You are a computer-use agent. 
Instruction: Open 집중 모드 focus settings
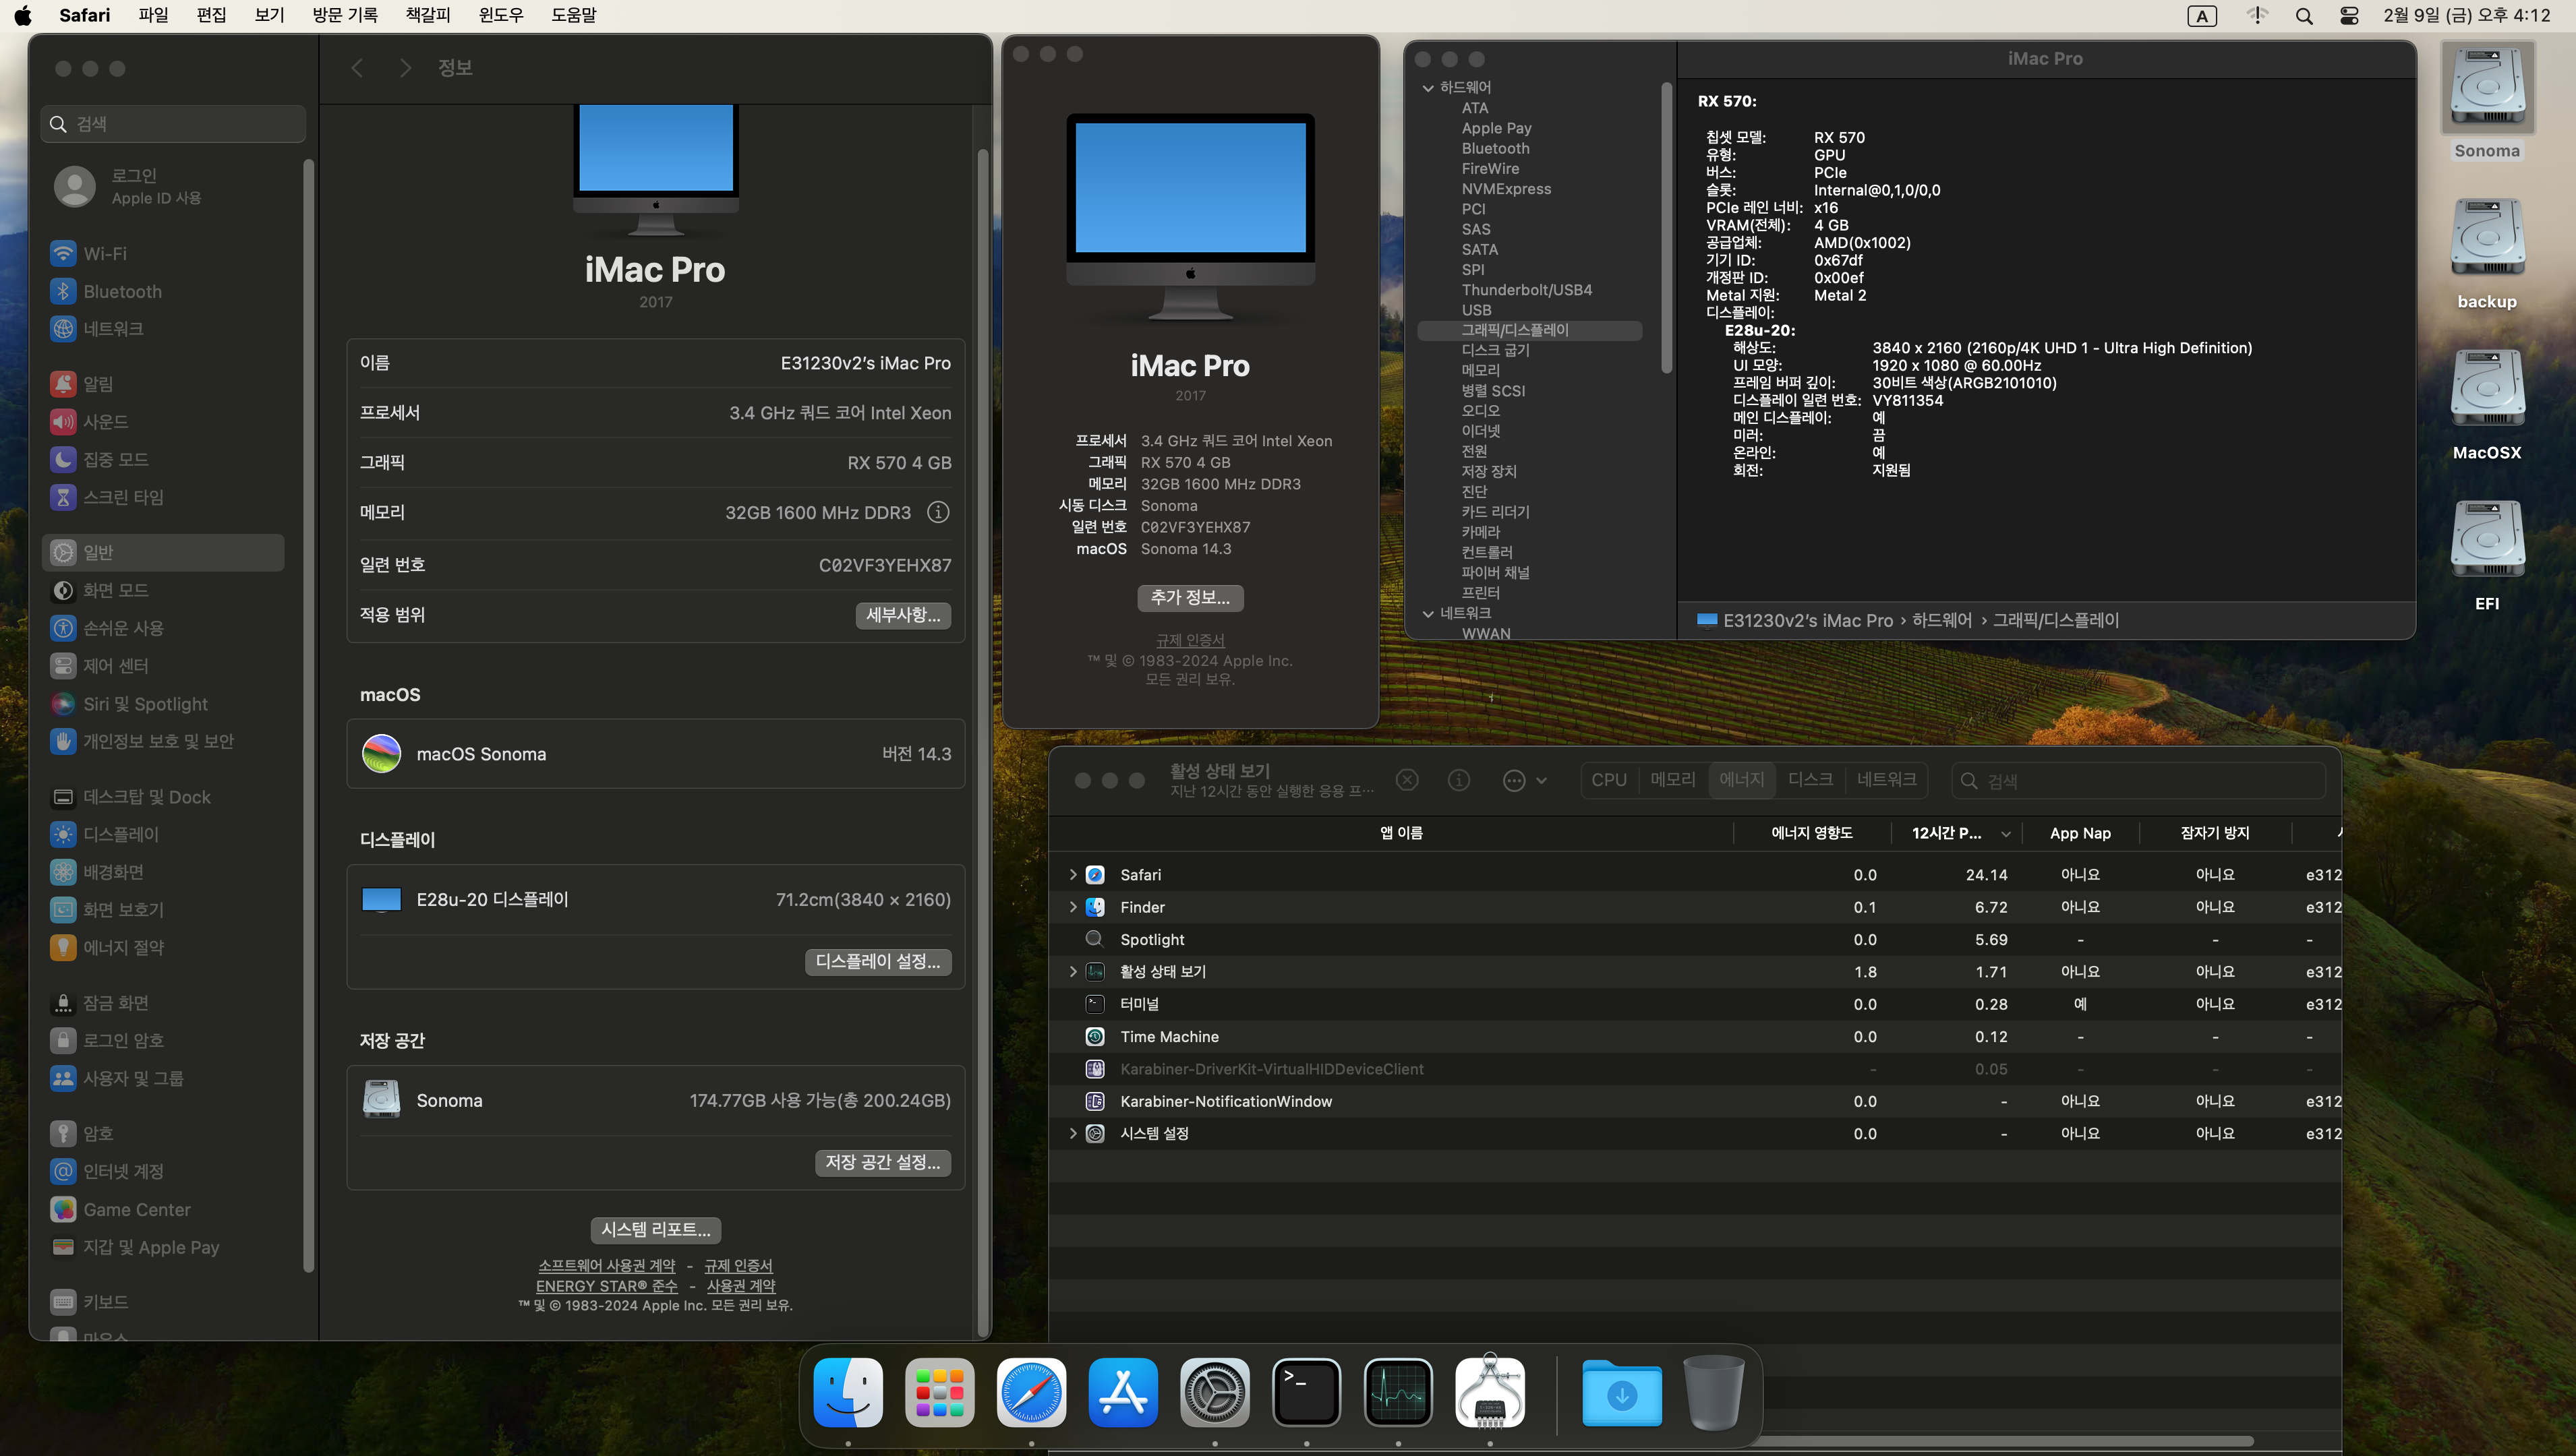[165, 459]
